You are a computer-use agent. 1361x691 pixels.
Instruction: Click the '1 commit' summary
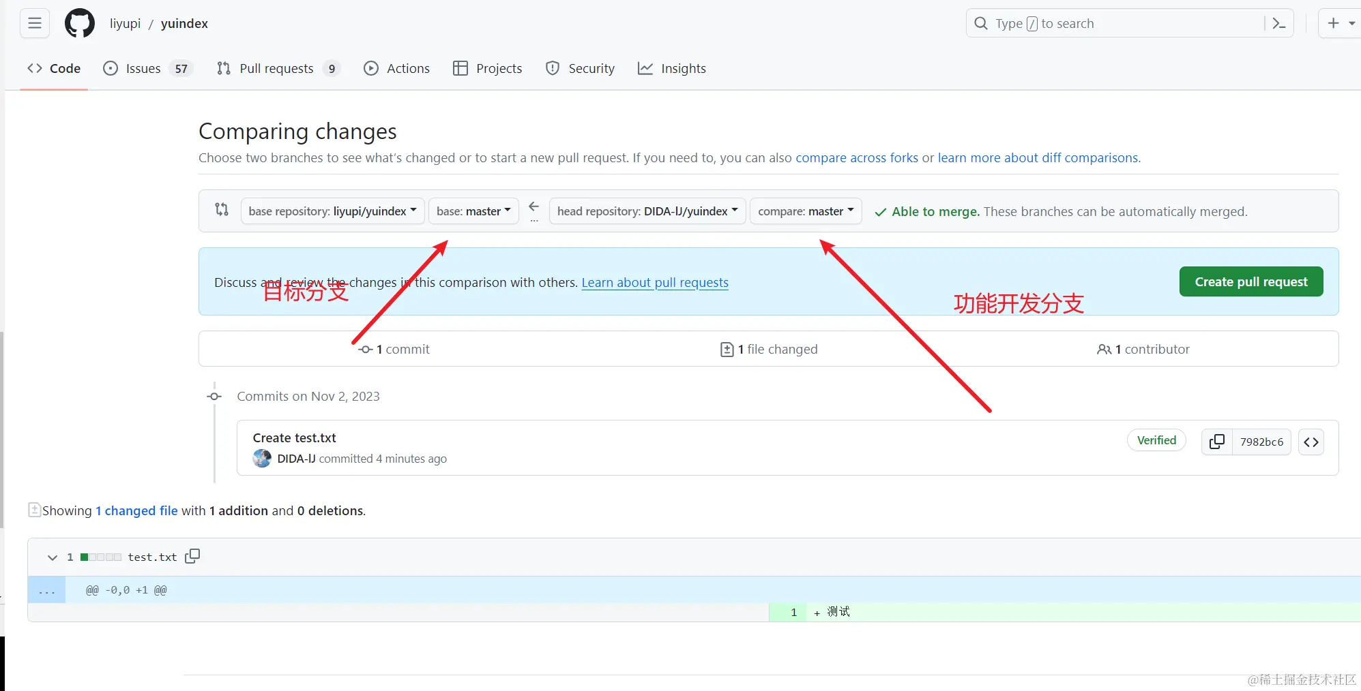point(394,349)
